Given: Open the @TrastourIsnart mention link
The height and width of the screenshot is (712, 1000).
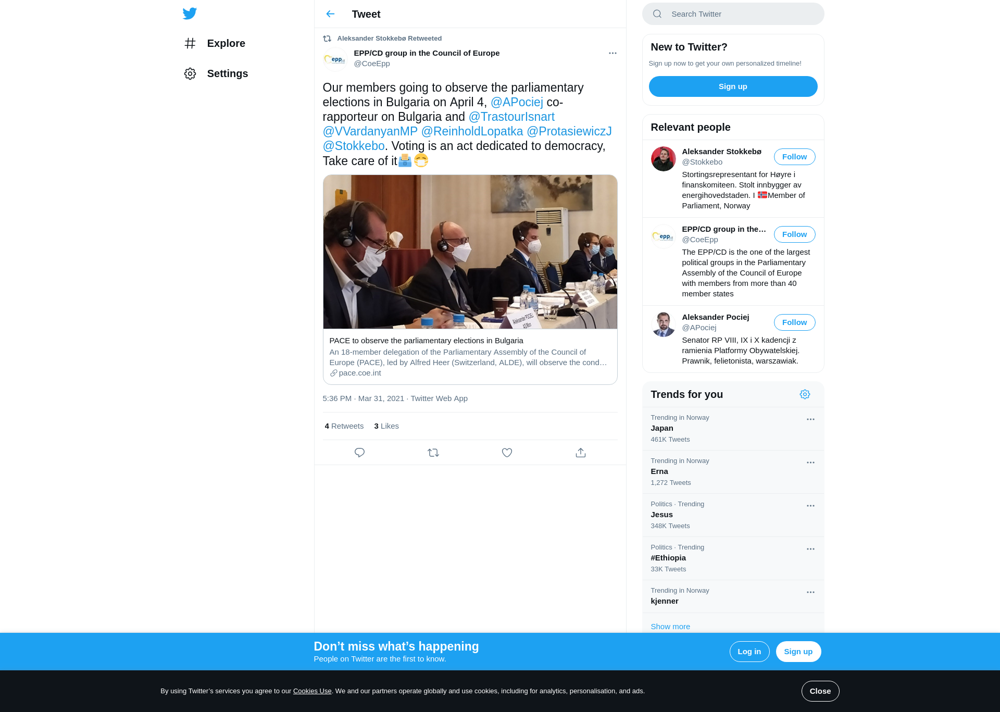Looking at the screenshot, I should [511, 117].
